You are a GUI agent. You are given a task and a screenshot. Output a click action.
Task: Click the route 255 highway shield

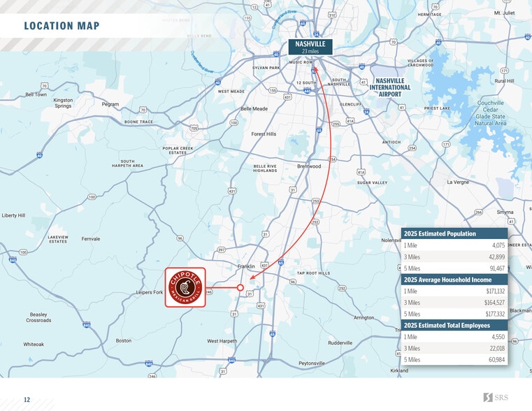pyautogui.click(x=336, y=124)
